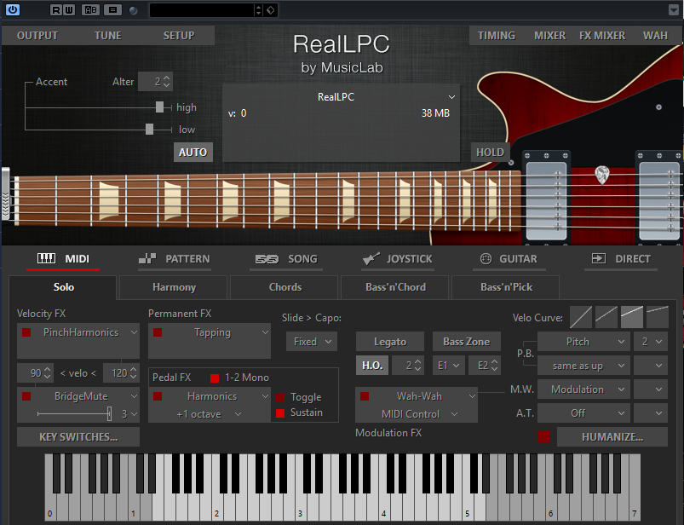The width and height of the screenshot is (684, 525).
Task: Toggle 1-2 Mono pedal option
Action: tap(215, 378)
